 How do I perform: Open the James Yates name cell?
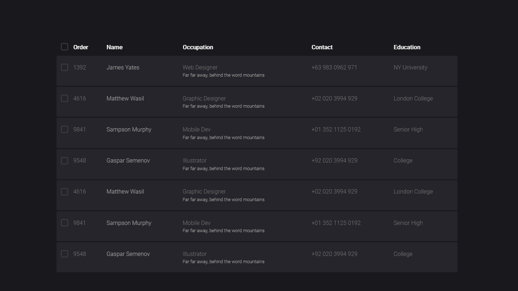tap(123, 67)
